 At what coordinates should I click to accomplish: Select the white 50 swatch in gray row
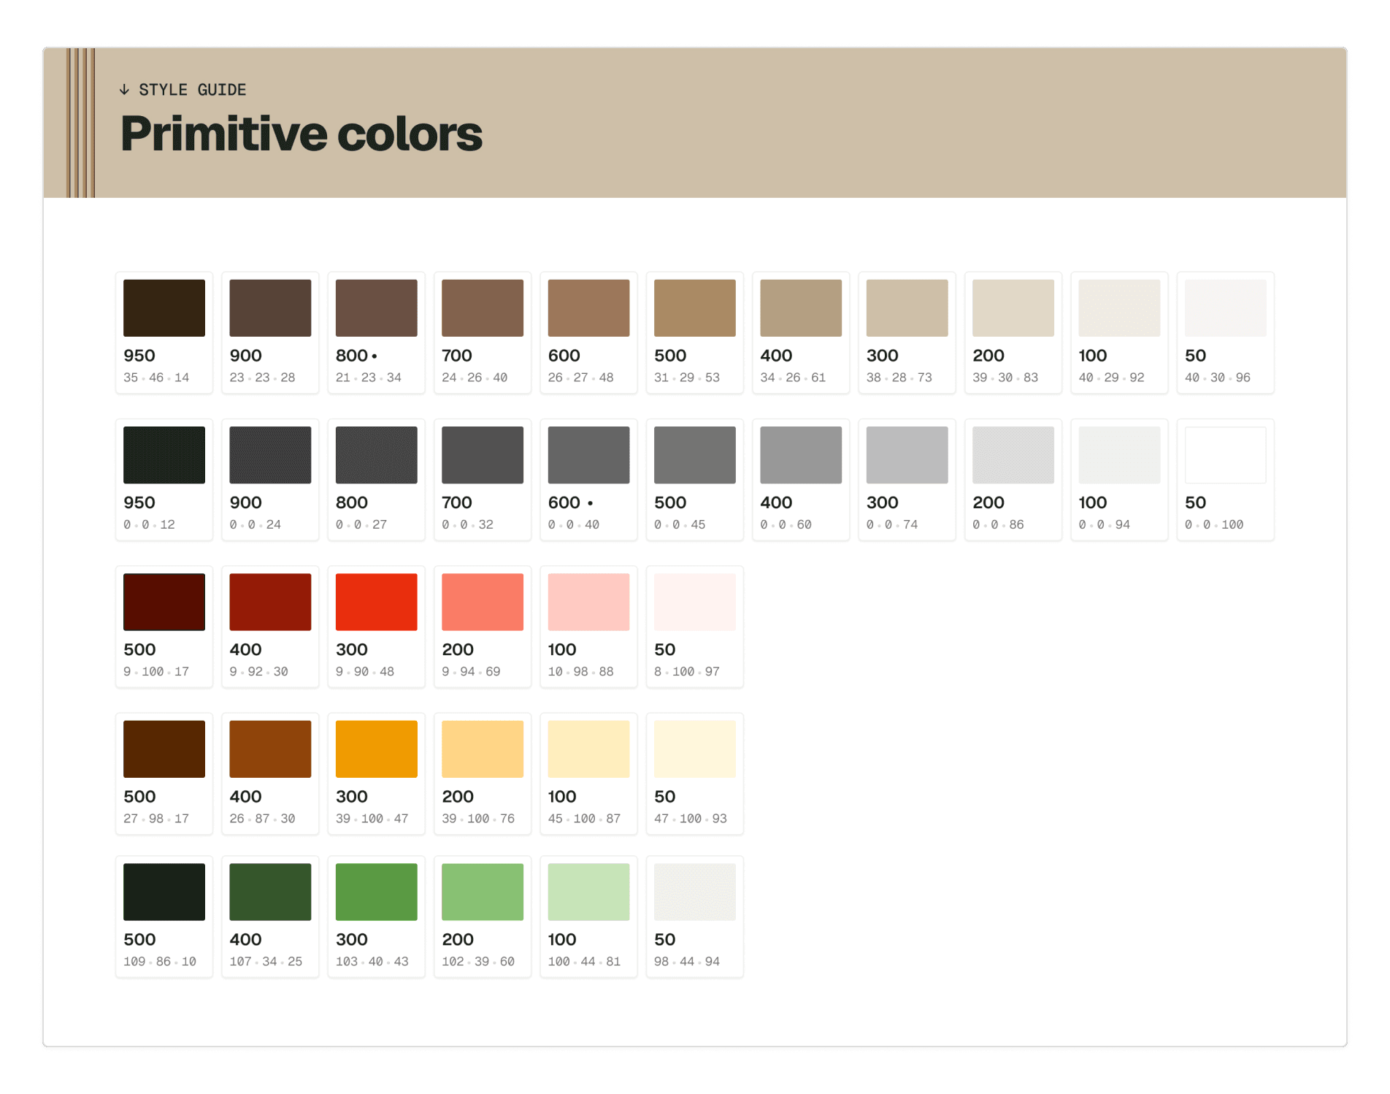(1225, 454)
